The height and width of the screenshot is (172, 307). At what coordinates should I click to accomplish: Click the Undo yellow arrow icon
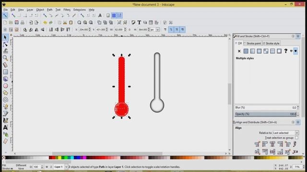tap(45, 22)
